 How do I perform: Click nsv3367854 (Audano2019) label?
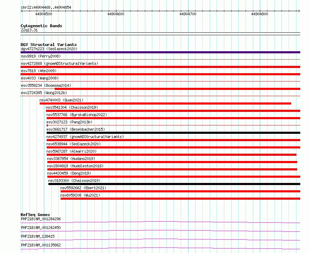pos(71,159)
